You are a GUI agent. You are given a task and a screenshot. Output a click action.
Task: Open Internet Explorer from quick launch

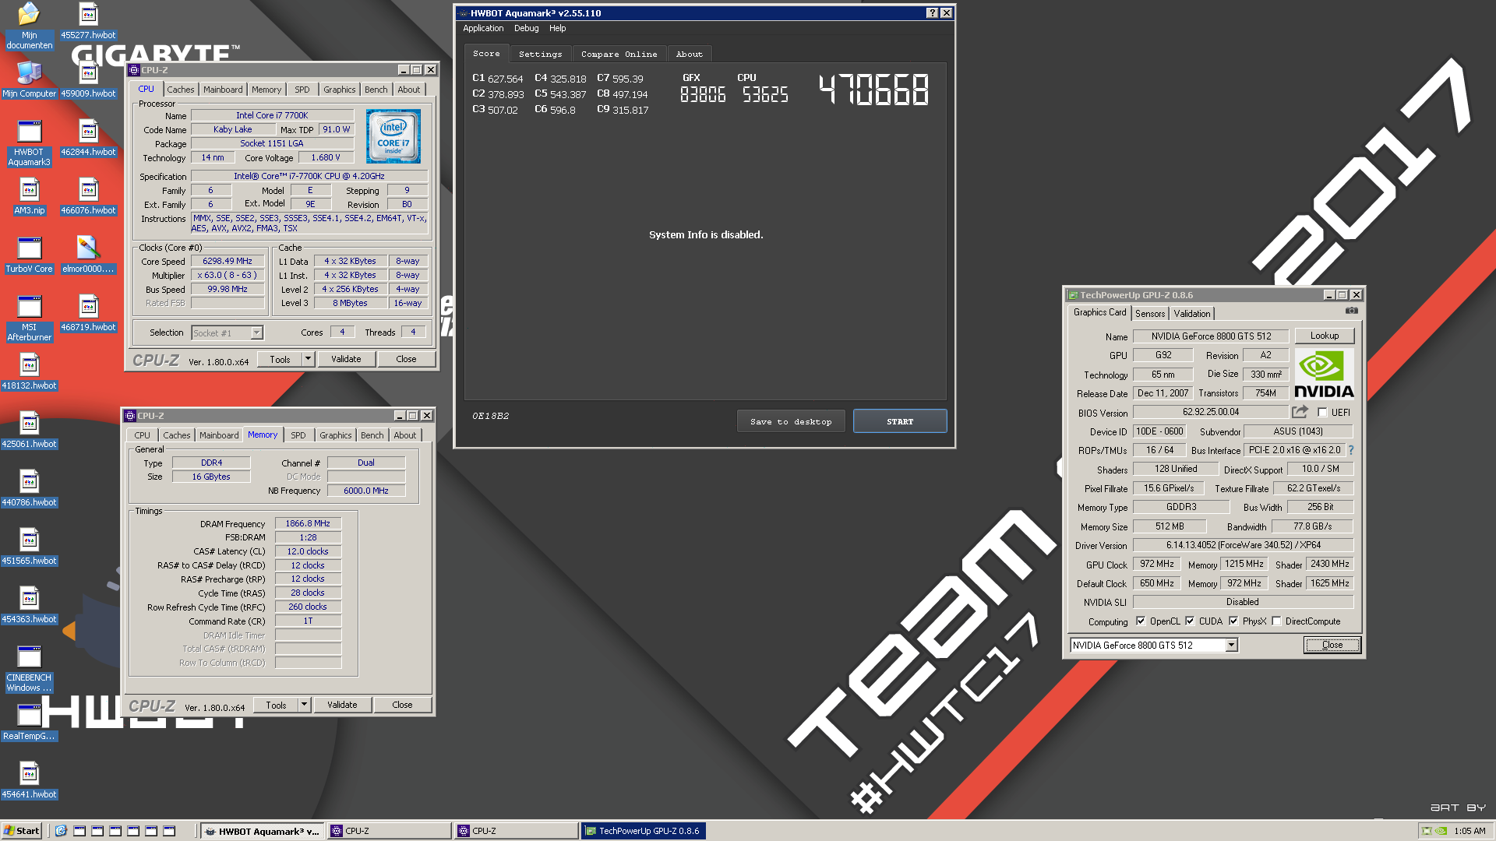point(62,831)
